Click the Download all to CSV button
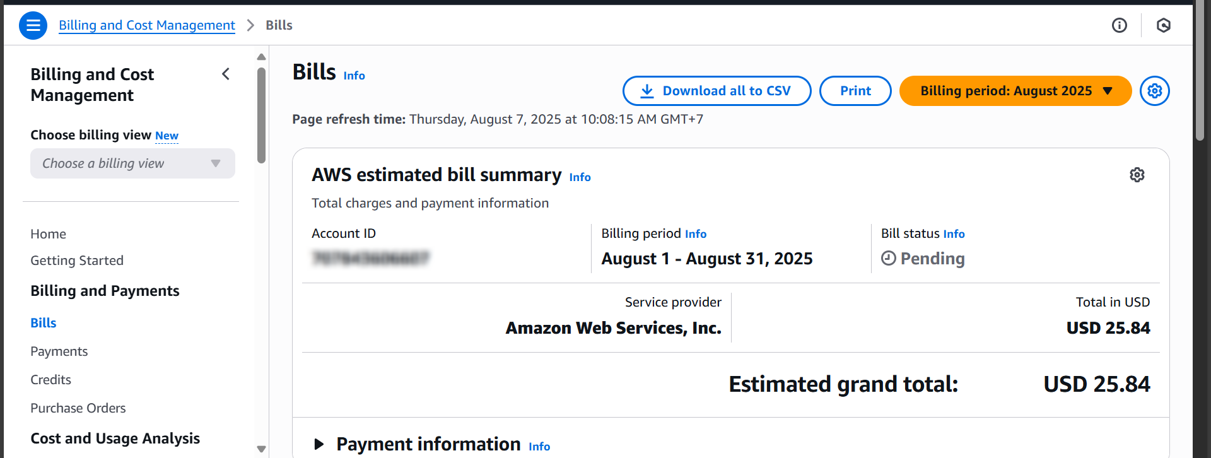The width and height of the screenshot is (1211, 458). point(716,91)
